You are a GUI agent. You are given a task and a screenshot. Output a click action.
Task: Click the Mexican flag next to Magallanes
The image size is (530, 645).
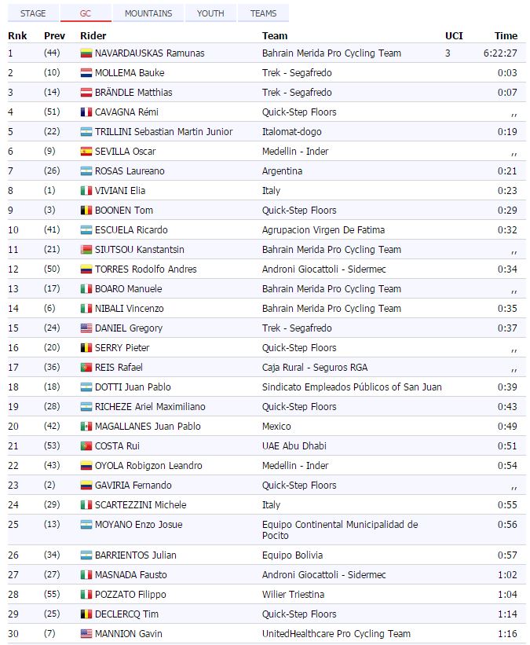tap(86, 427)
